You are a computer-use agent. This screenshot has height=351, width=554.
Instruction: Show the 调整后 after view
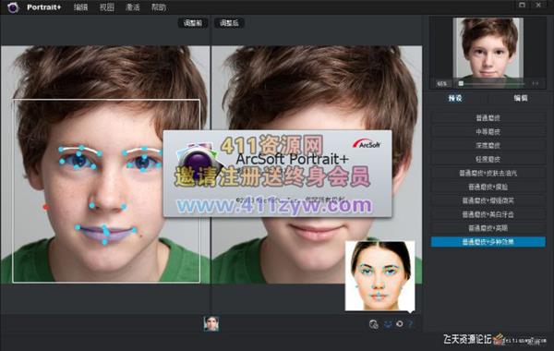coord(229,23)
